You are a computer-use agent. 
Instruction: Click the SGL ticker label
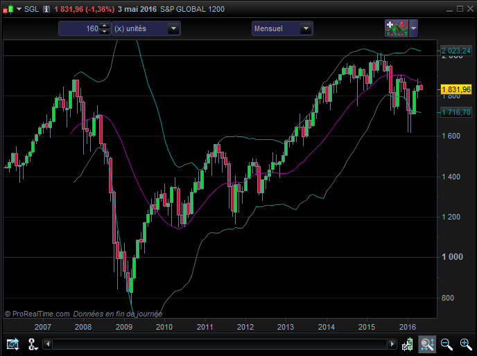click(31, 9)
